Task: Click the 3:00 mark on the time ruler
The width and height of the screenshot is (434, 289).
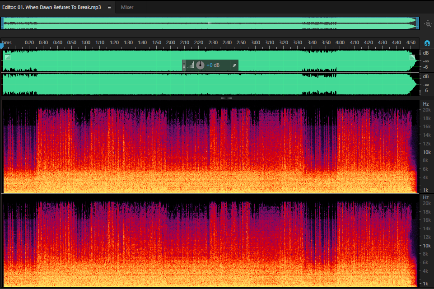Action: [x=256, y=42]
